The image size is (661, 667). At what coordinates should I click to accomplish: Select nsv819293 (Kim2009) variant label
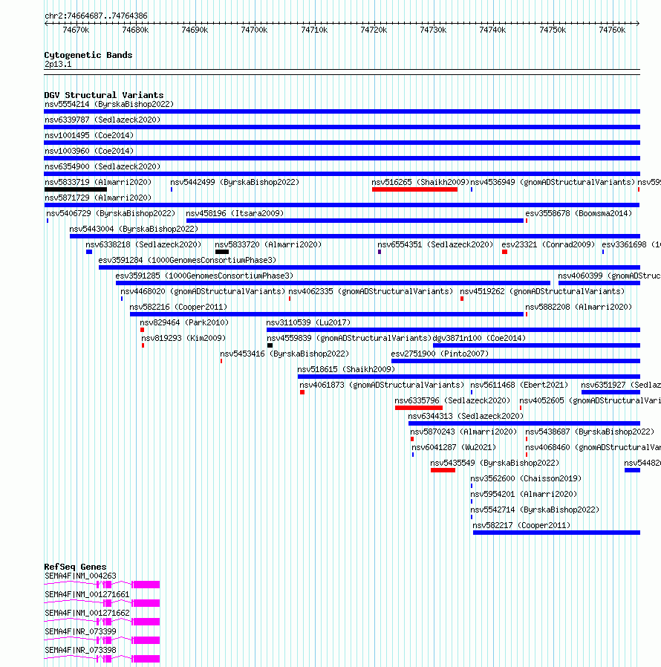[183, 338]
